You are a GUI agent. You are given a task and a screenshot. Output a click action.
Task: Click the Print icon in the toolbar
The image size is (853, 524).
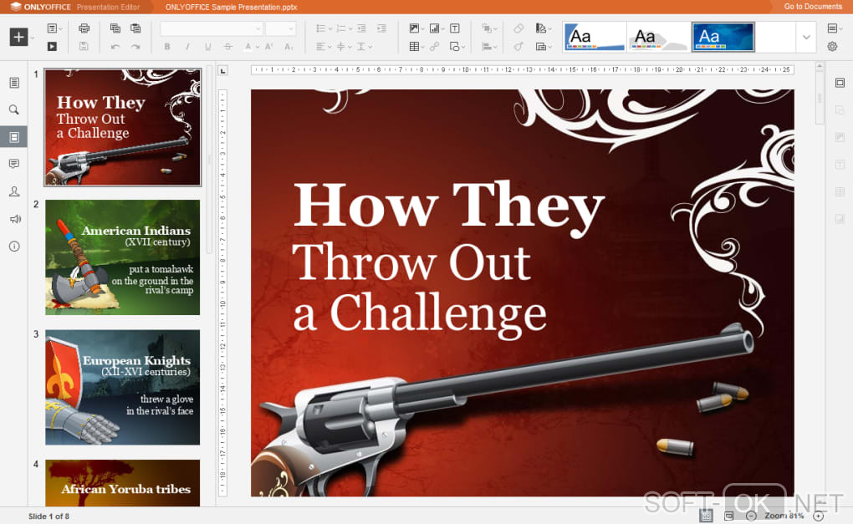[x=84, y=28]
